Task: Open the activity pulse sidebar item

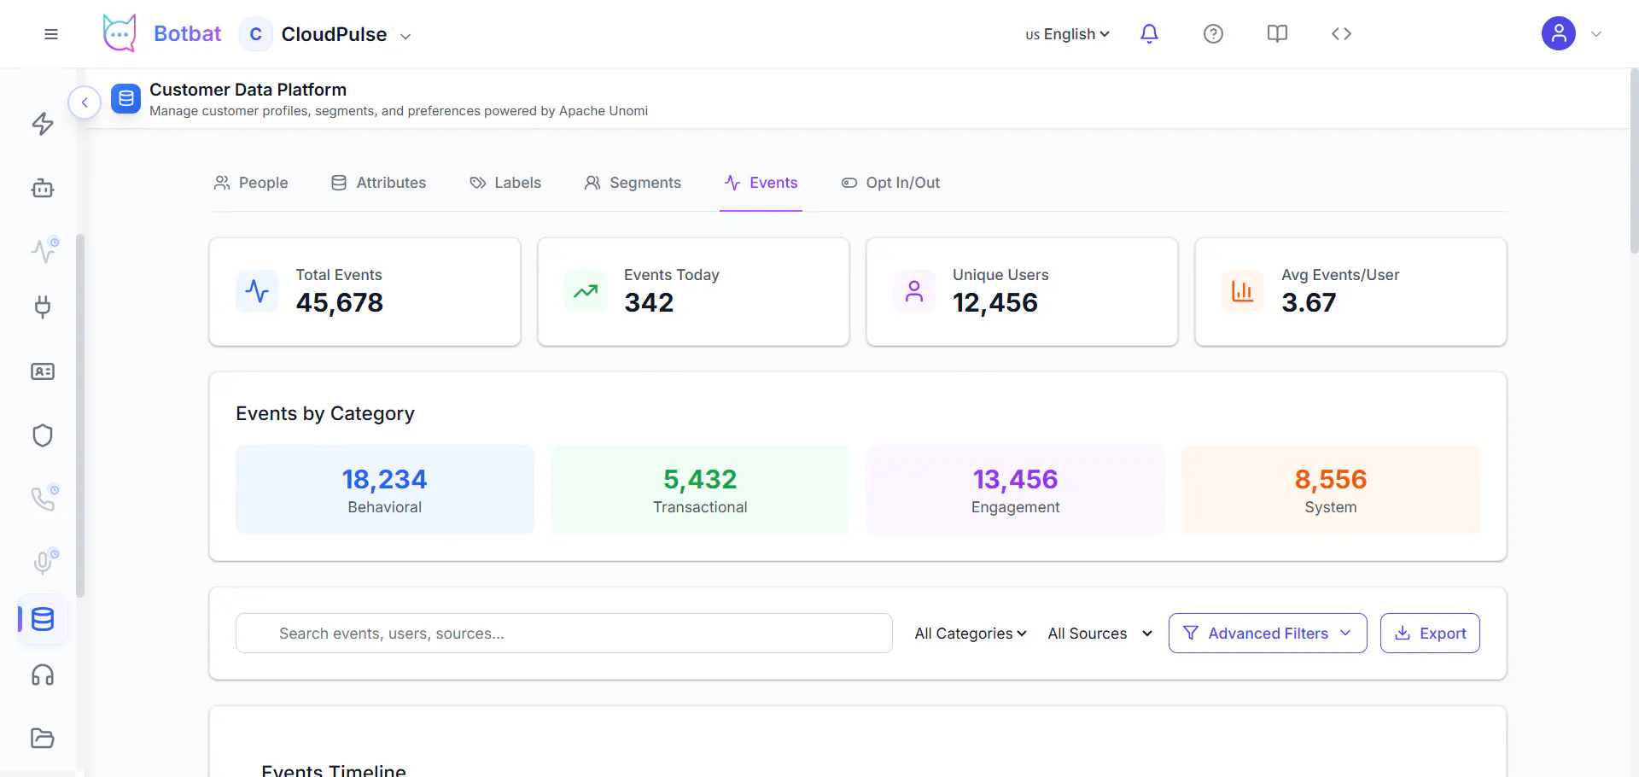Action: pos(43,250)
